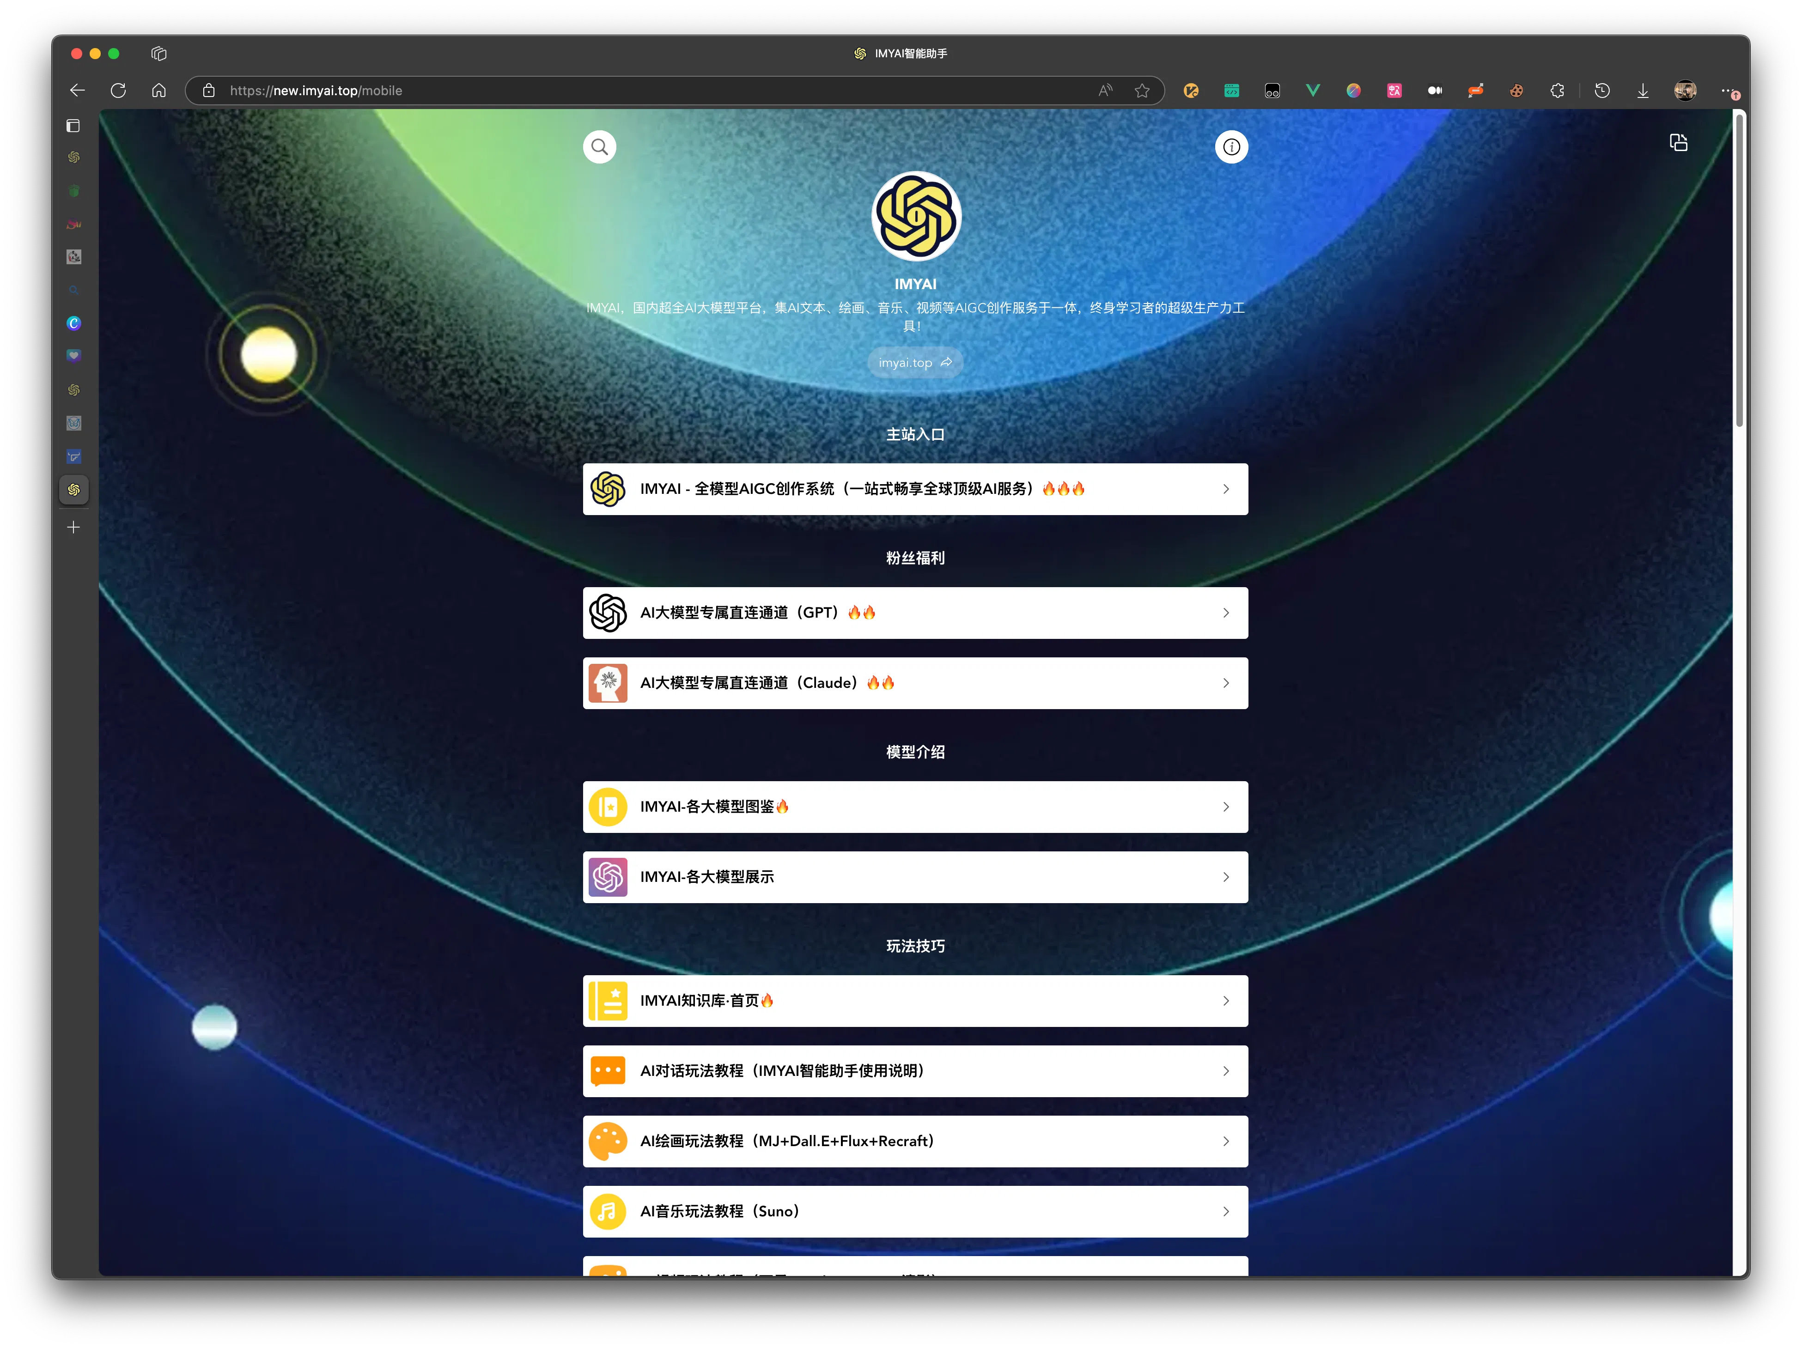
Task: Click chevron on AI音乐玩法教程 row
Action: [1225, 1212]
